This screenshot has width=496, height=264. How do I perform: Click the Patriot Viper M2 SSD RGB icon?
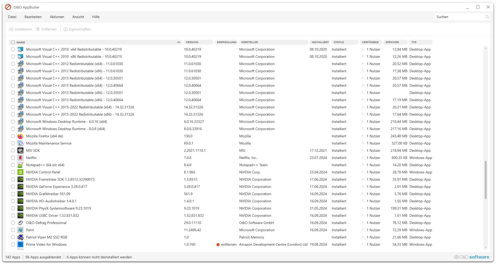(20, 237)
